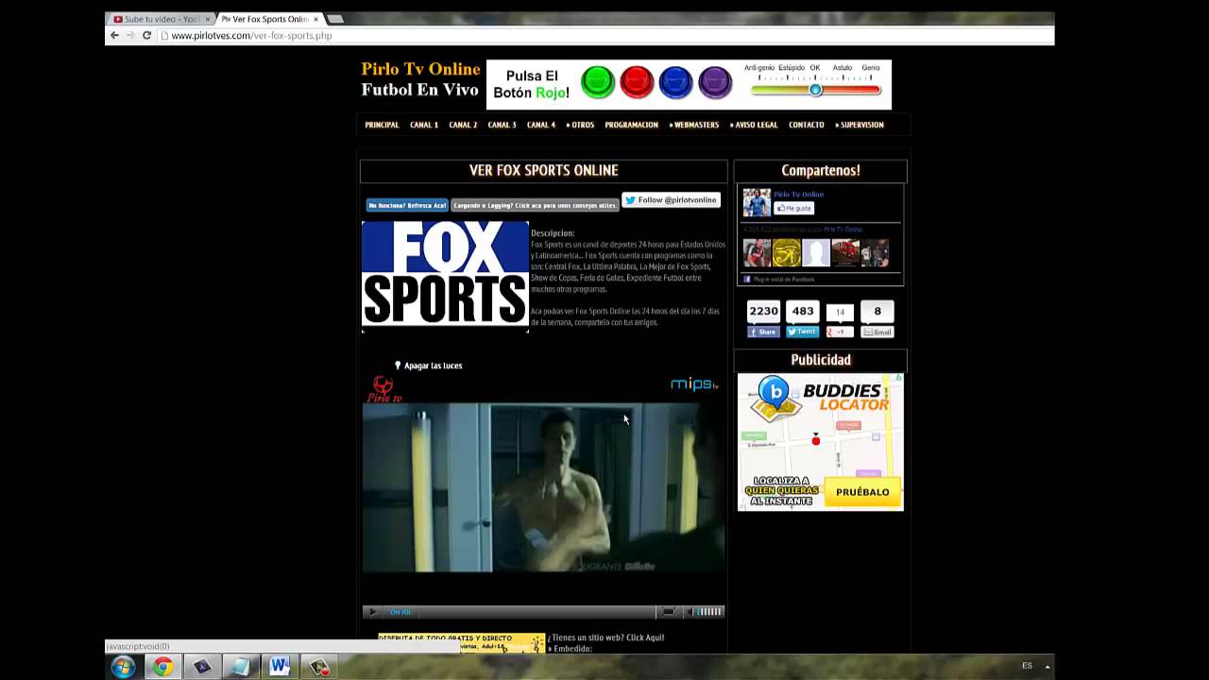The image size is (1209, 680).
Task: Click the player play button
Action: click(373, 612)
